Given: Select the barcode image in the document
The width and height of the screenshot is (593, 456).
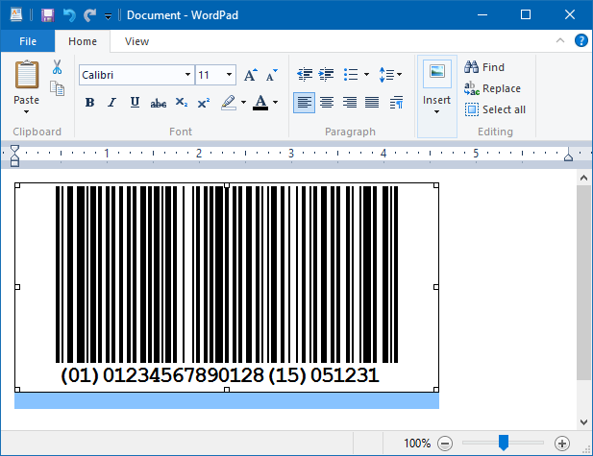Looking at the screenshot, I should tap(227, 287).
